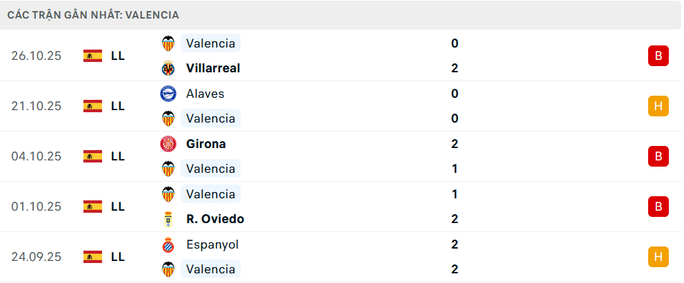Click the 01.10.25 match date

coord(37,207)
